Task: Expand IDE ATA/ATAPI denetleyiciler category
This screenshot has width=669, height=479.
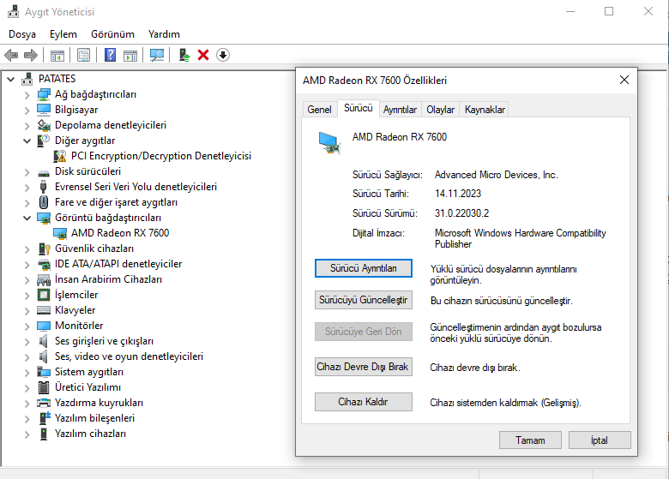Action: [x=27, y=265]
